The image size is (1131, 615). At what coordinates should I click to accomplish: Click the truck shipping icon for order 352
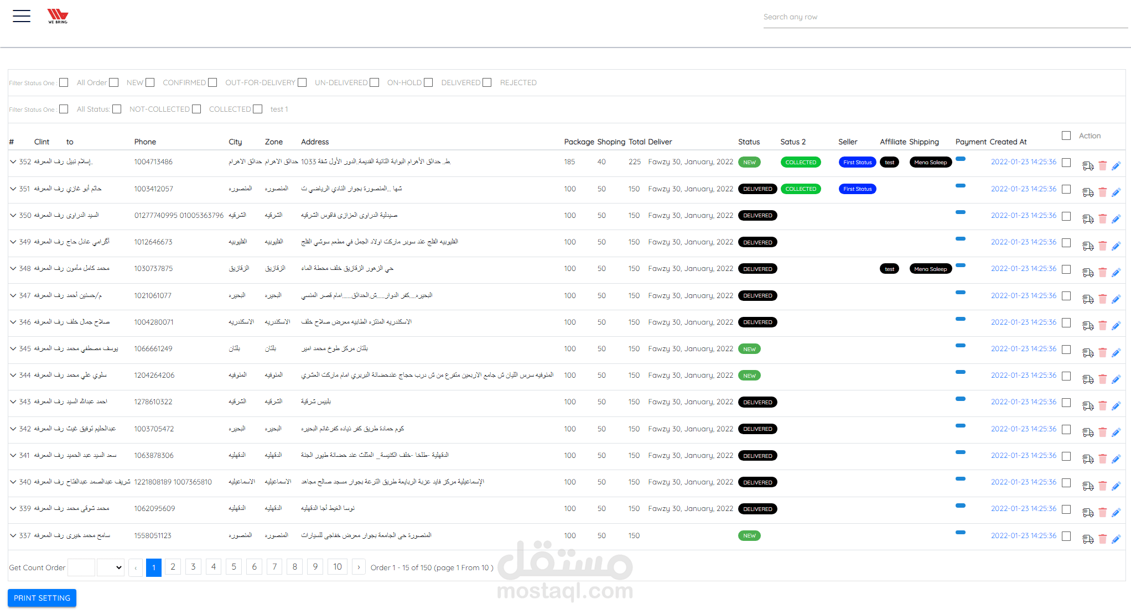point(1088,165)
